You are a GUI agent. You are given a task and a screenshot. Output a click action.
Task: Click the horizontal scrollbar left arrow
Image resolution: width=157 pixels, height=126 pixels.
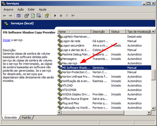pyautogui.click(x=59, y=112)
